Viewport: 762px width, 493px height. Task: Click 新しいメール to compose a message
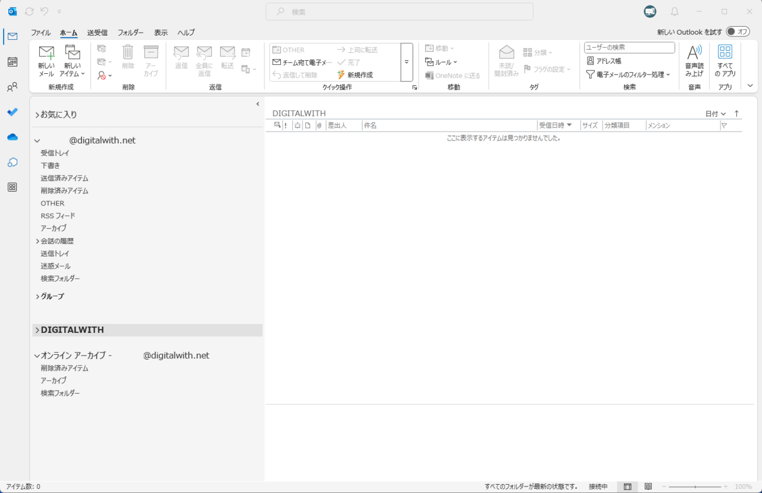pyautogui.click(x=46, y=60)
